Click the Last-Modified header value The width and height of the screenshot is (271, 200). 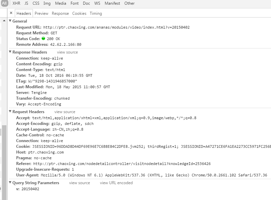point(78,87)
